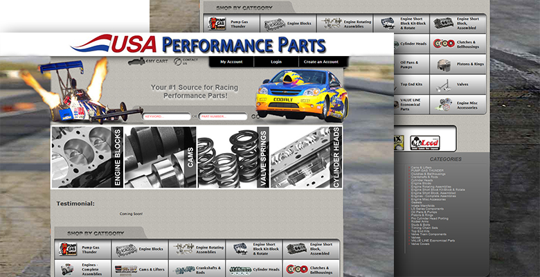The height and width of the screenshot is (277, 540).
Task: Open Engine Short Block Kit-Block & Rotate front tile
Action: click(254, 249)
